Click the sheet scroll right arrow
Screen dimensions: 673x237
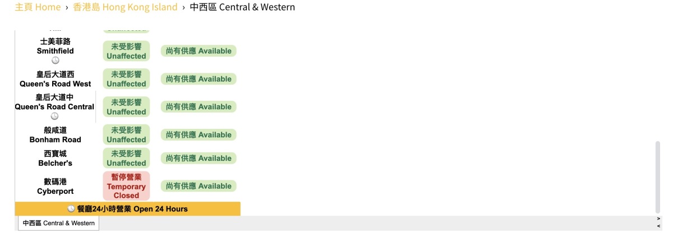click(x=658, y=219)
